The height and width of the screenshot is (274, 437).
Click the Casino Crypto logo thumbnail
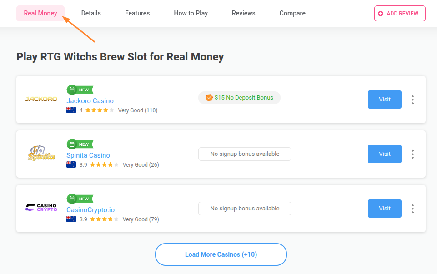point(41,208)
